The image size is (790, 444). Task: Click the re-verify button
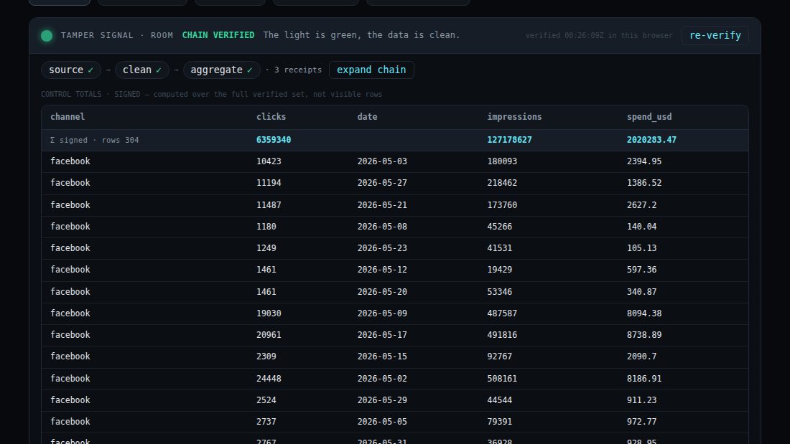tap(715, 36)
